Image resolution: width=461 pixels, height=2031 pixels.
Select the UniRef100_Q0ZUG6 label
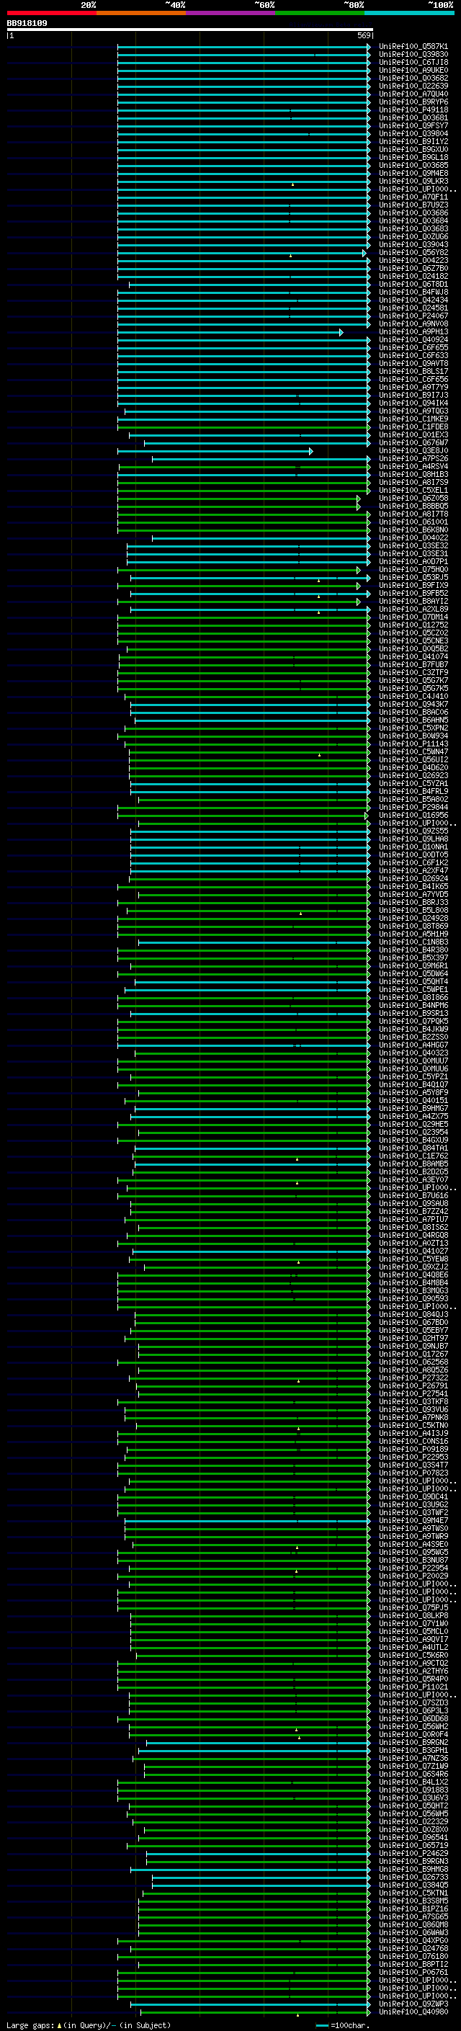[413, 236]
